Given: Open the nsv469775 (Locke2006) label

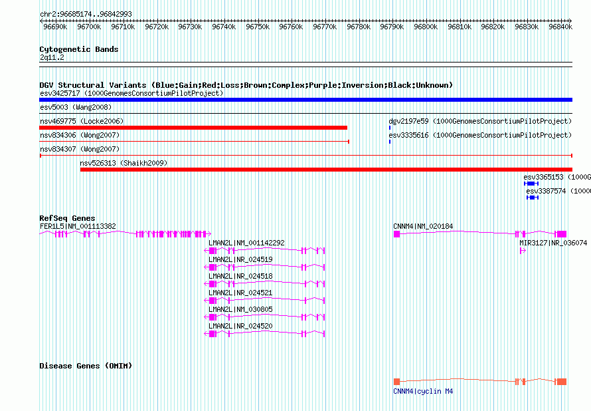Looking at the screenshot, I should click(82, 121).
